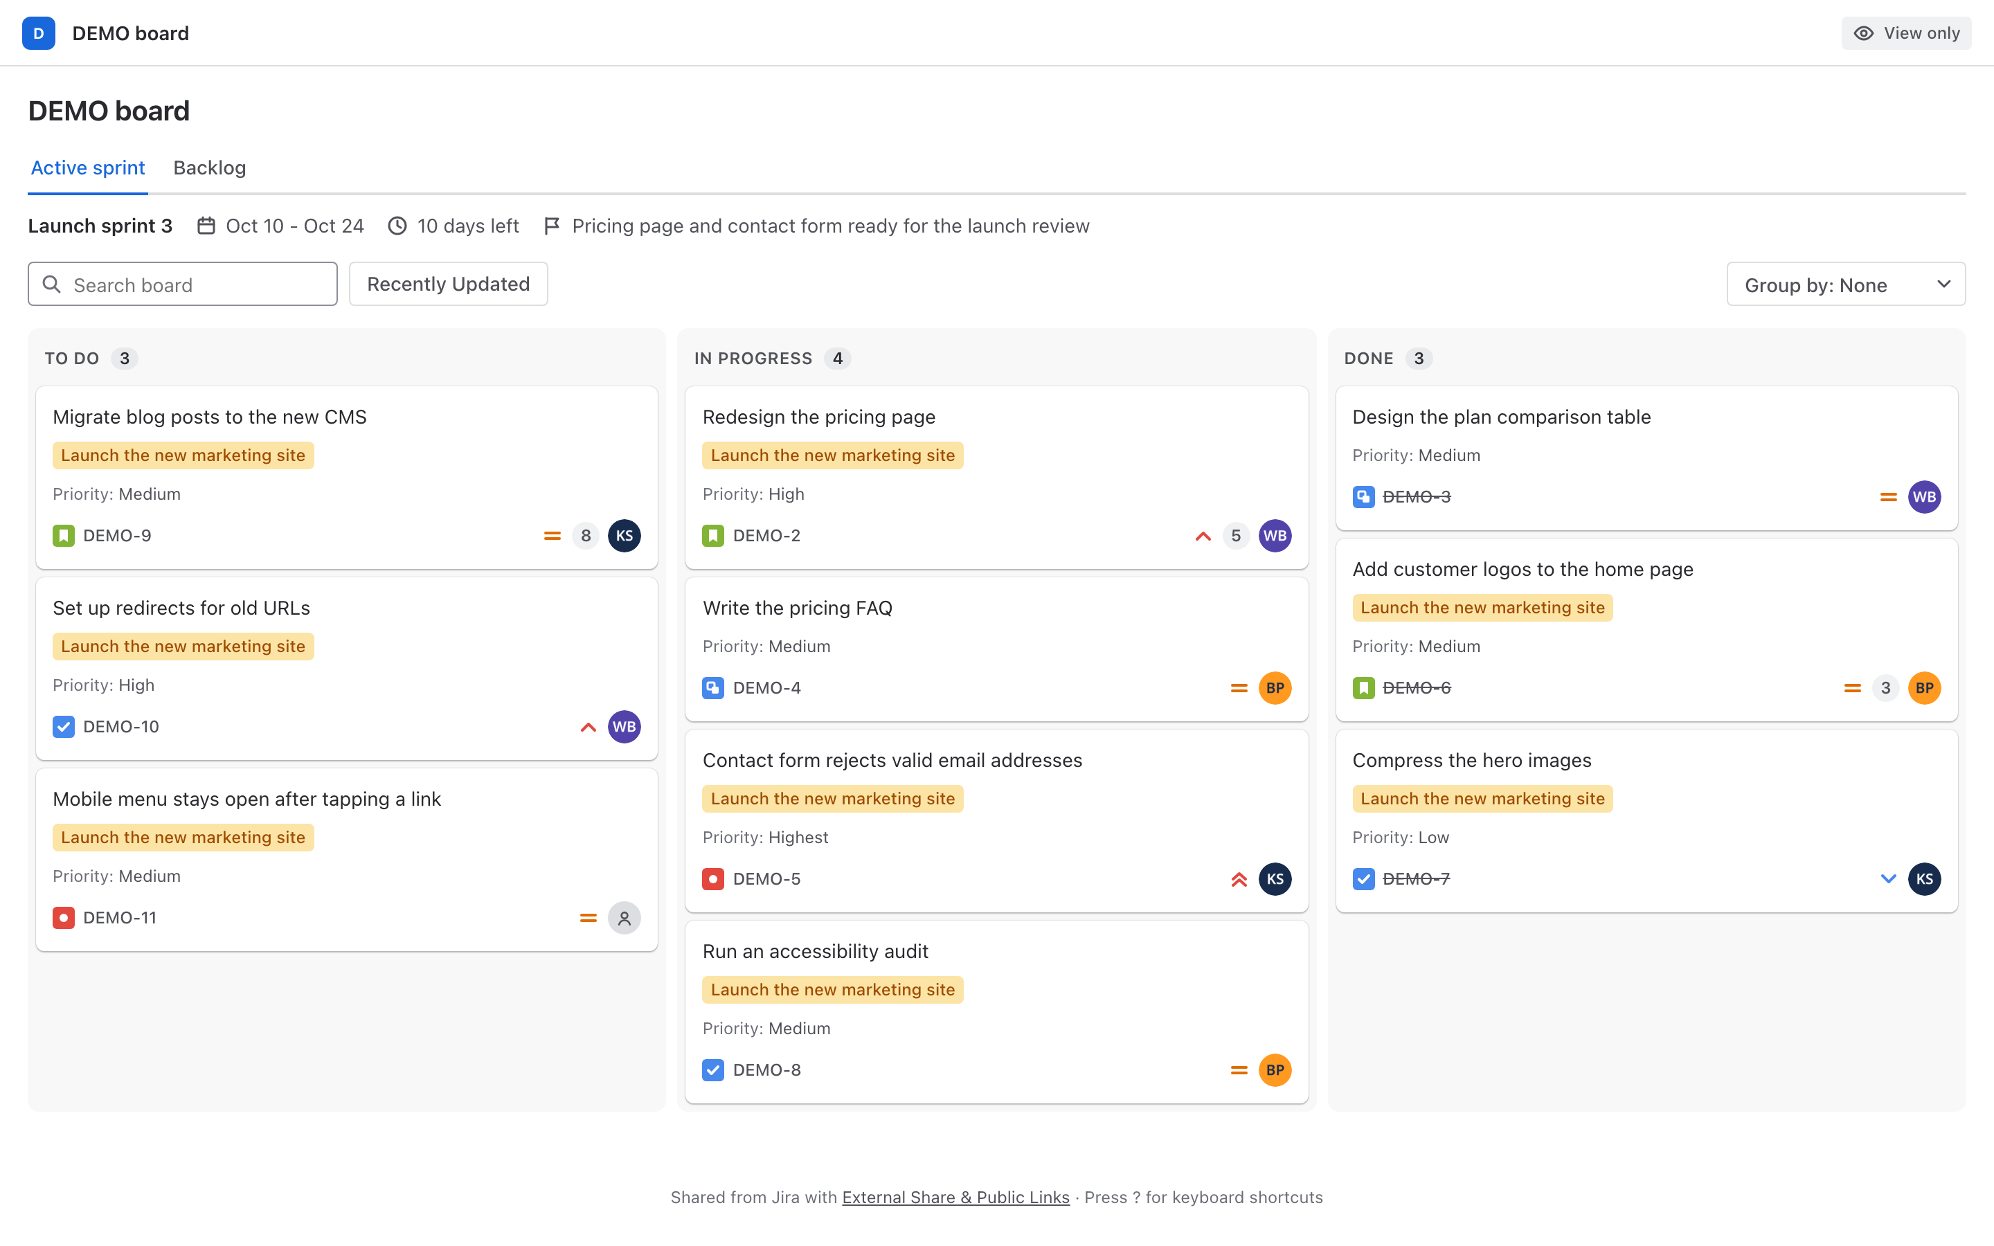
Task: Click the WB assignee avatar on DEMO-10
Action: (625, 727)
